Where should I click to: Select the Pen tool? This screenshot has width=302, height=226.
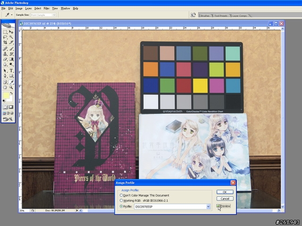pos(5,76)
